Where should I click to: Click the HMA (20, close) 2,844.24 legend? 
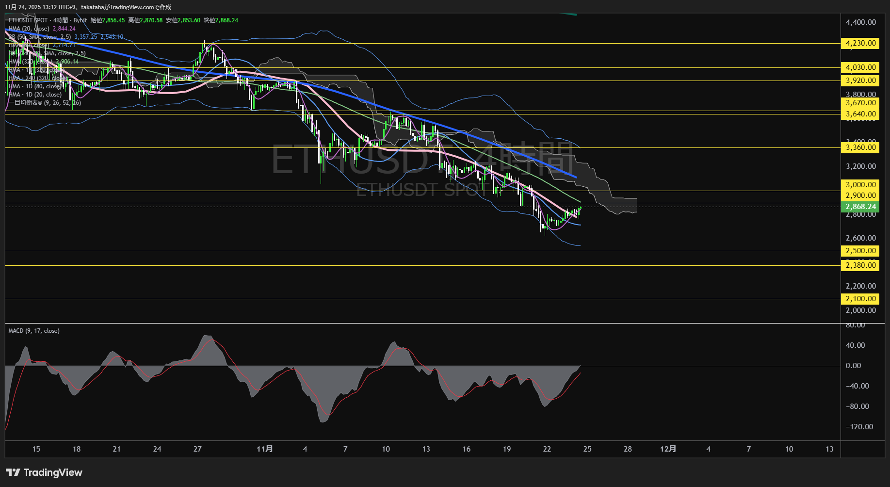click(x=42, y=29)
